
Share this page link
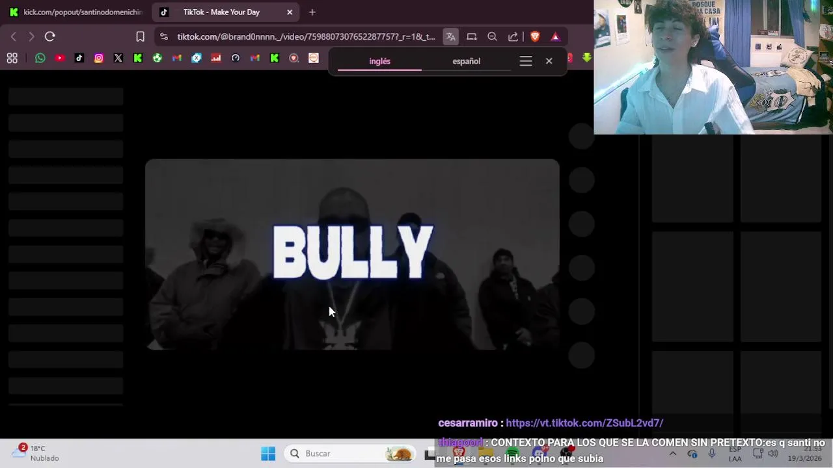pos(513,36)
